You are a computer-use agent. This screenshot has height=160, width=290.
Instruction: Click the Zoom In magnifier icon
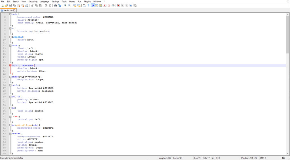65,5
